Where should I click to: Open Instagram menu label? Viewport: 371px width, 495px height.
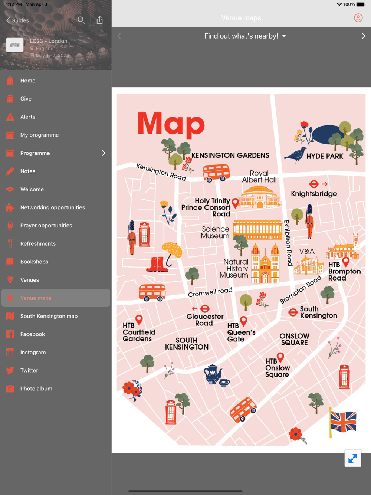click(x=33, y=352)
